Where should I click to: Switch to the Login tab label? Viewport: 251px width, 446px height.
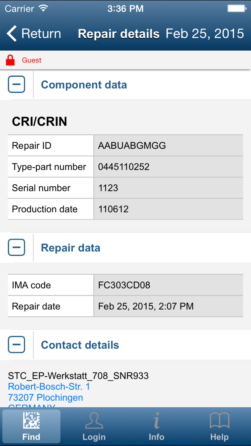click(x=94, y=437)
